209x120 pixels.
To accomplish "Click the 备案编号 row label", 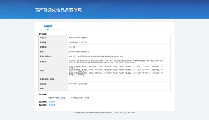I will pos(43,42).
